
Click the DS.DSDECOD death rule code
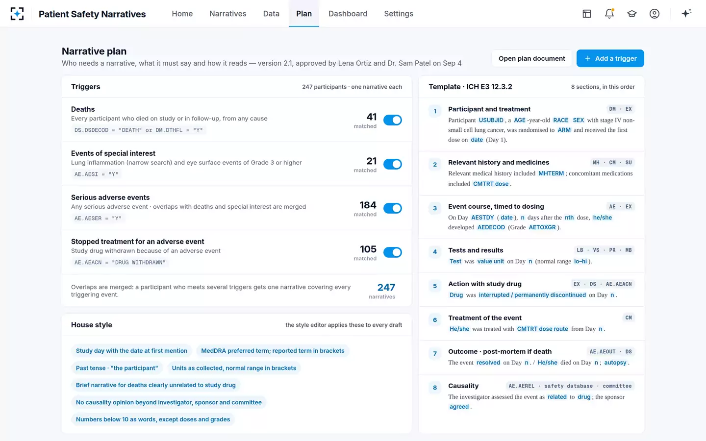tap(139, 130)
